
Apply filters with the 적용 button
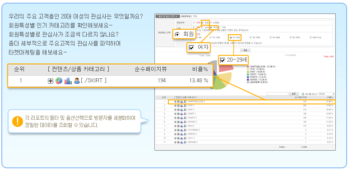tap(245, 50)
